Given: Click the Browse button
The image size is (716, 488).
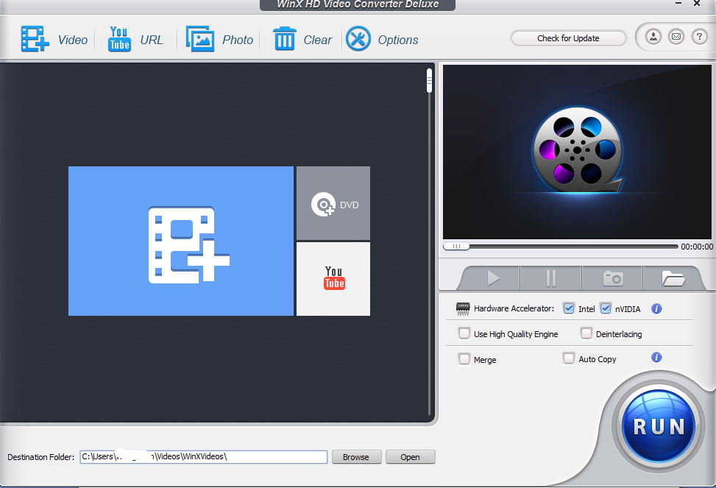Looking at the screenshot, I should (356, 457).
